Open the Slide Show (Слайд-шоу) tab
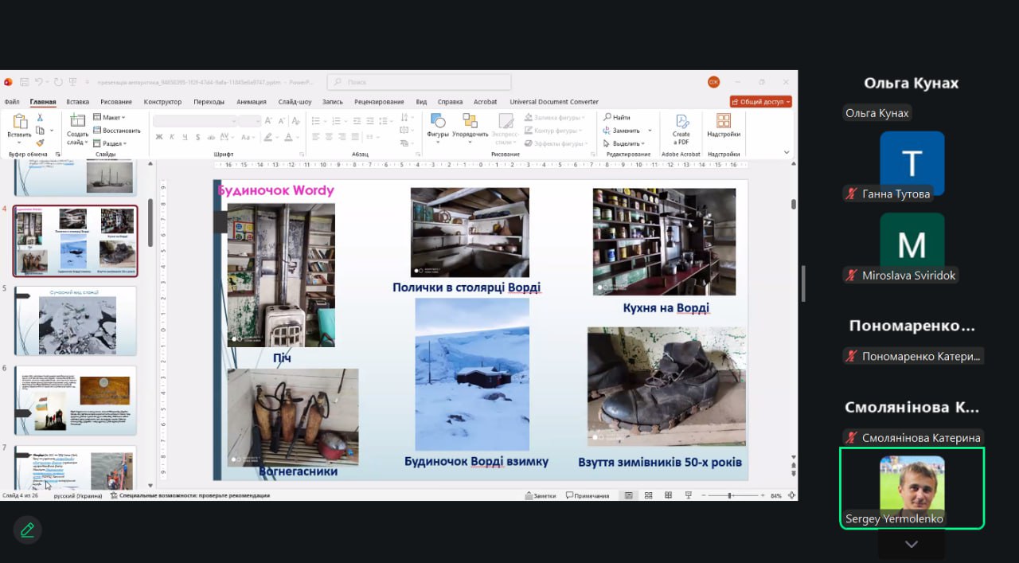 point(295,102)
